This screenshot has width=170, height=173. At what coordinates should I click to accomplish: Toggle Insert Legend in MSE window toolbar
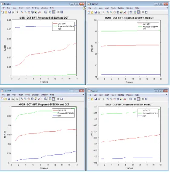coord(54,12)
